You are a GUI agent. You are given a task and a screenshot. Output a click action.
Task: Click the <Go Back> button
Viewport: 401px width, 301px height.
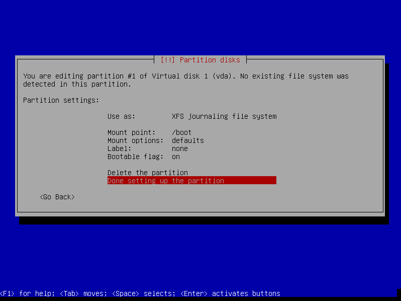click(x=57, y=197)
